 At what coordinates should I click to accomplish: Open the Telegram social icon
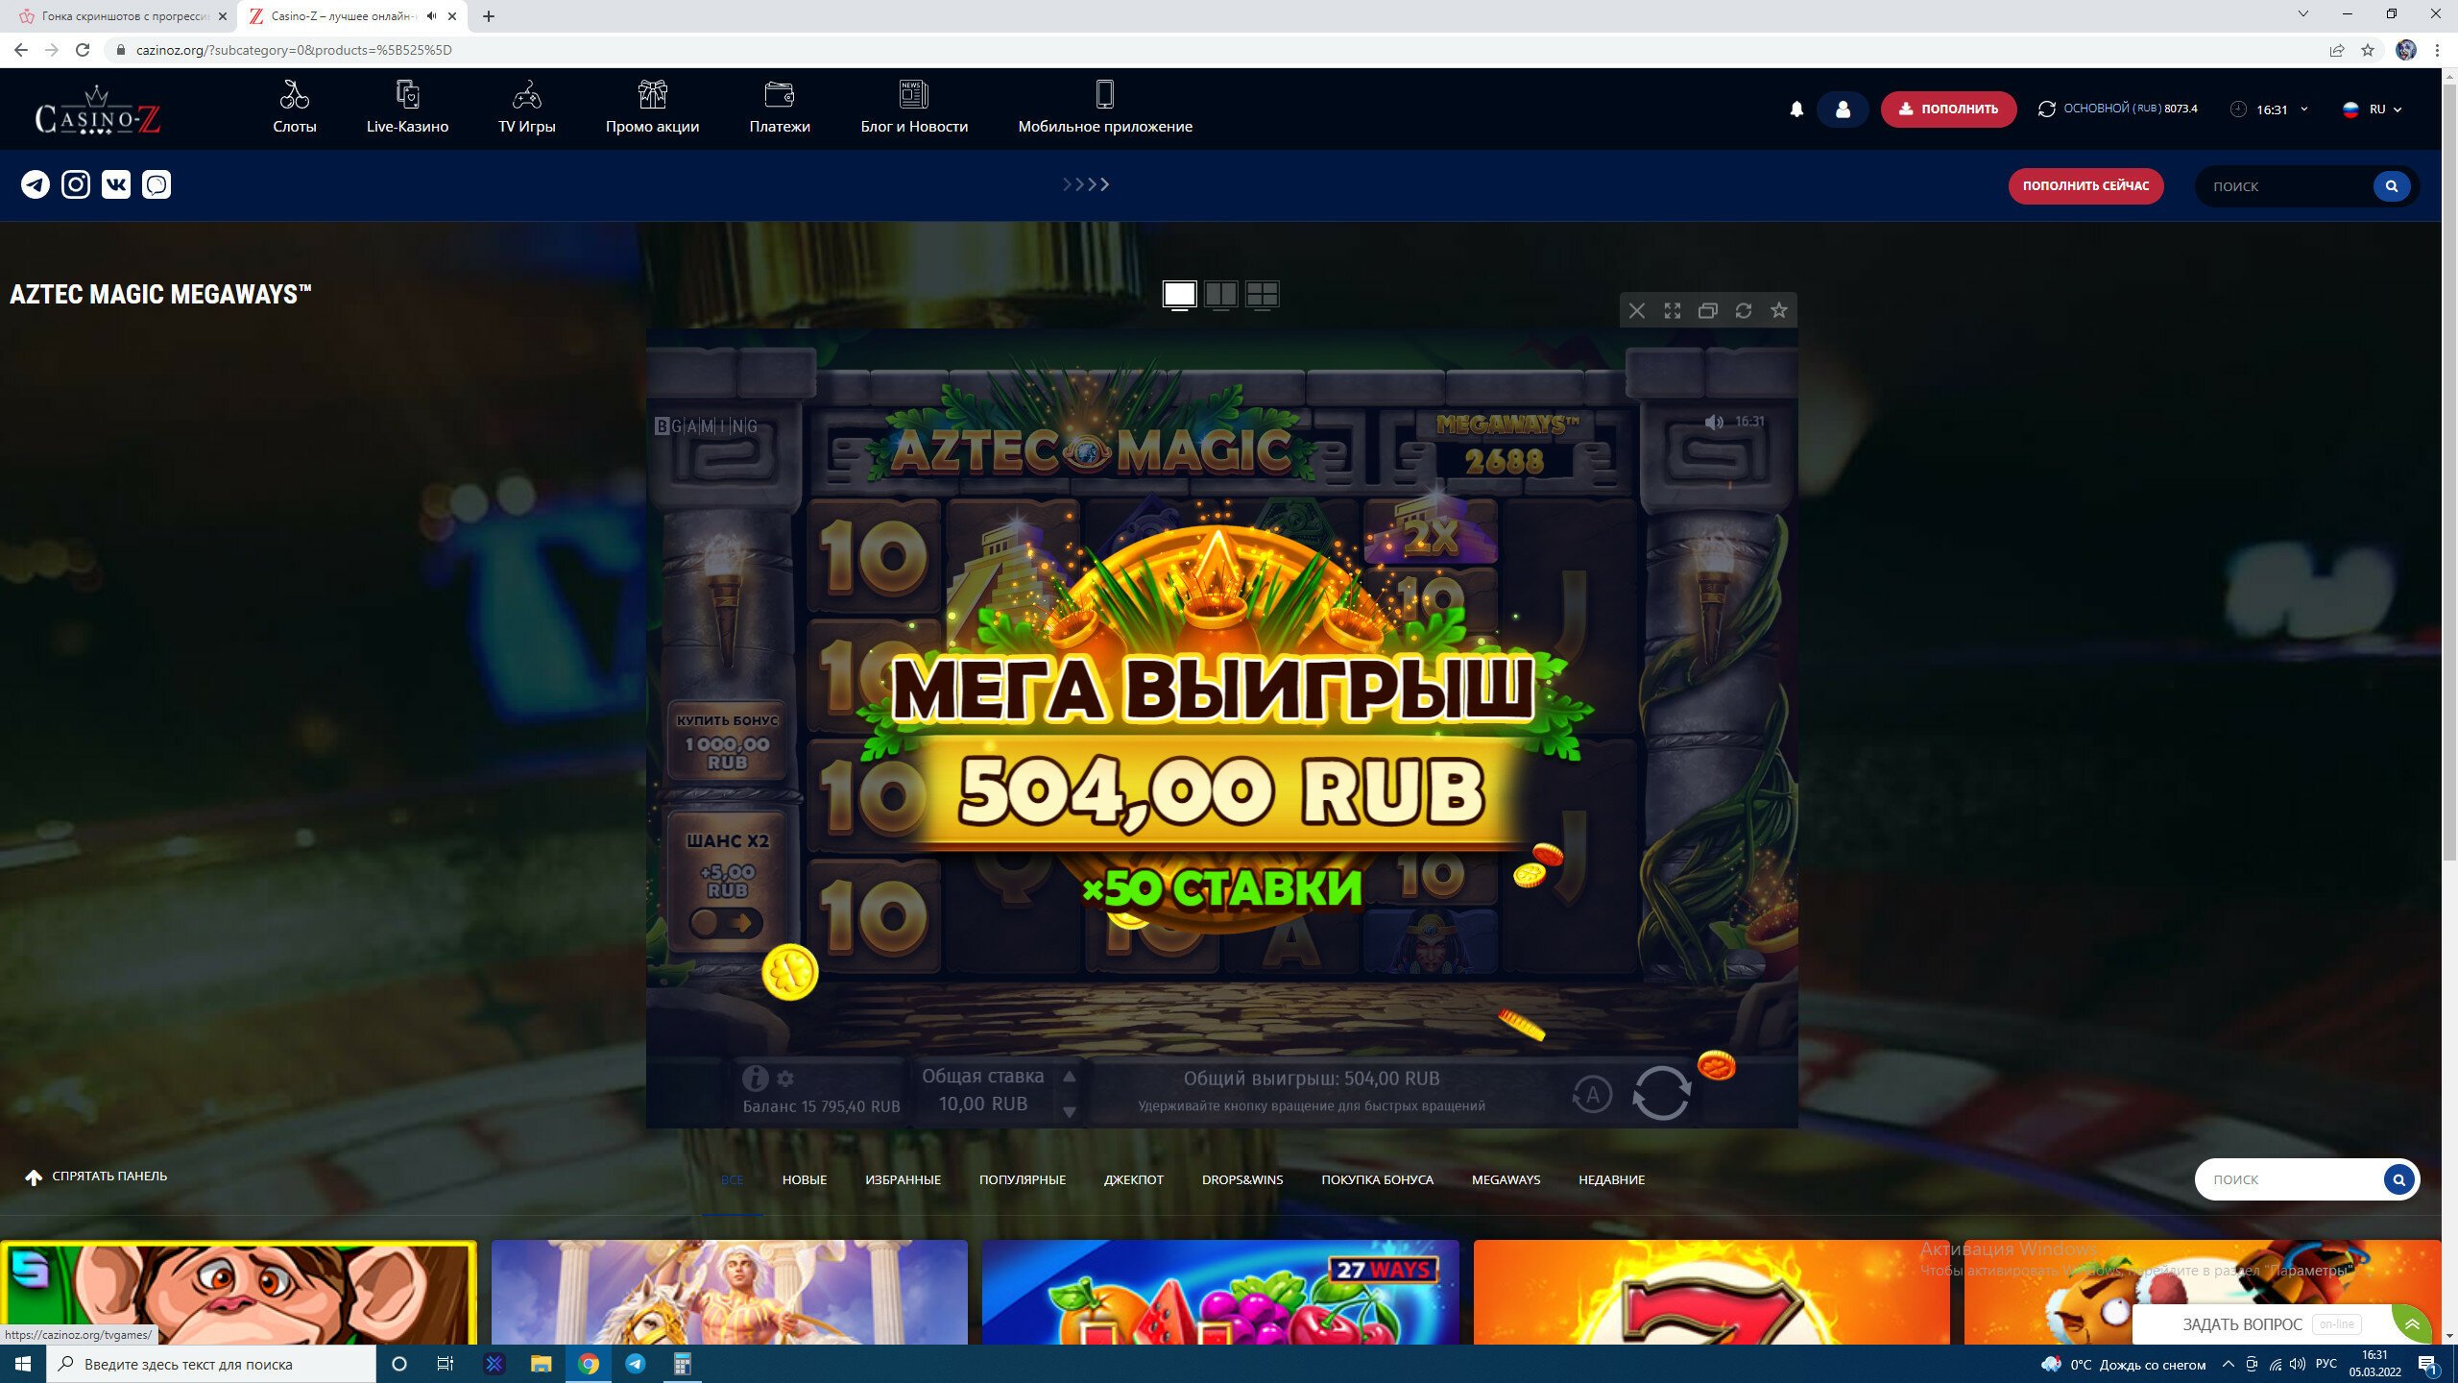(36, 184)
